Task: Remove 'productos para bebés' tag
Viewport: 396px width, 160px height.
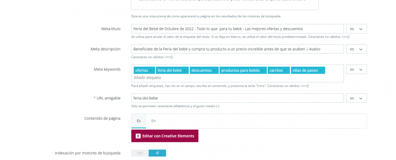Action: (x=263, y=71)
